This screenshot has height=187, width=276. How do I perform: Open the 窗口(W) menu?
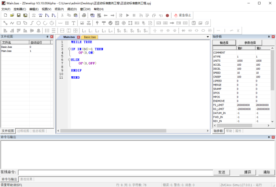point(85,9)
